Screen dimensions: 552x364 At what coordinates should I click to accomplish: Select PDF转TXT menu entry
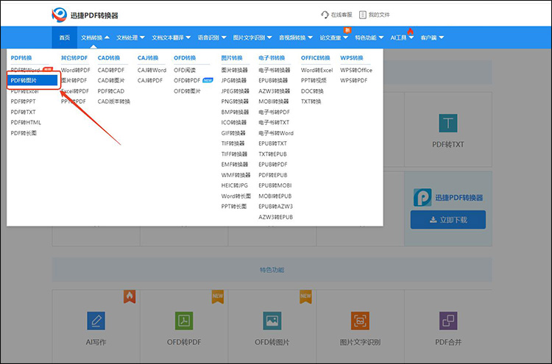coord(23,113)
